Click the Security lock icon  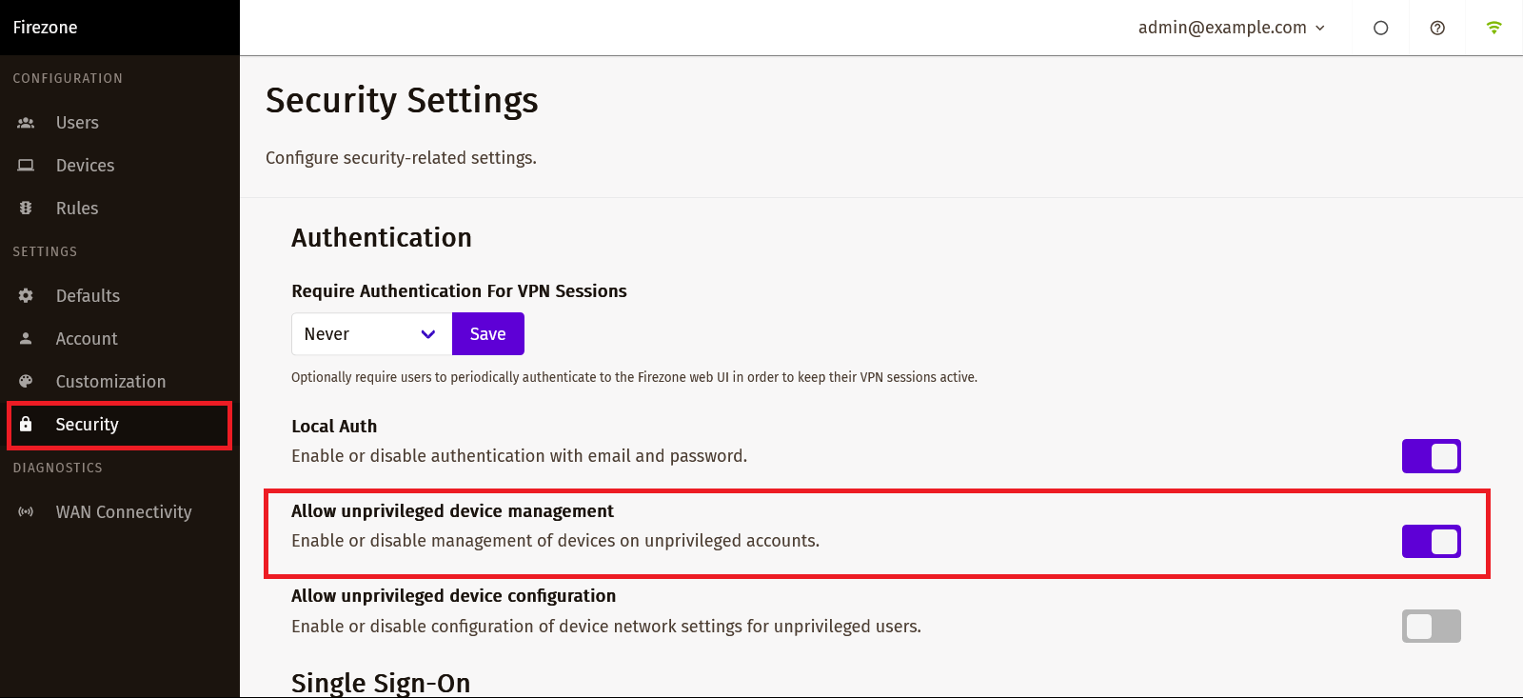coord(26,425)
